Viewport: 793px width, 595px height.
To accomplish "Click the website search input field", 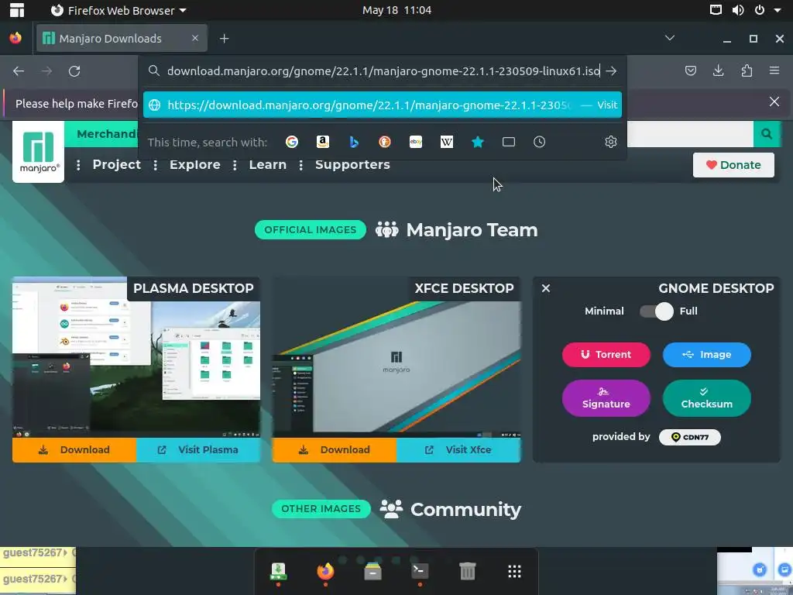I will click(x=690, y=134).
